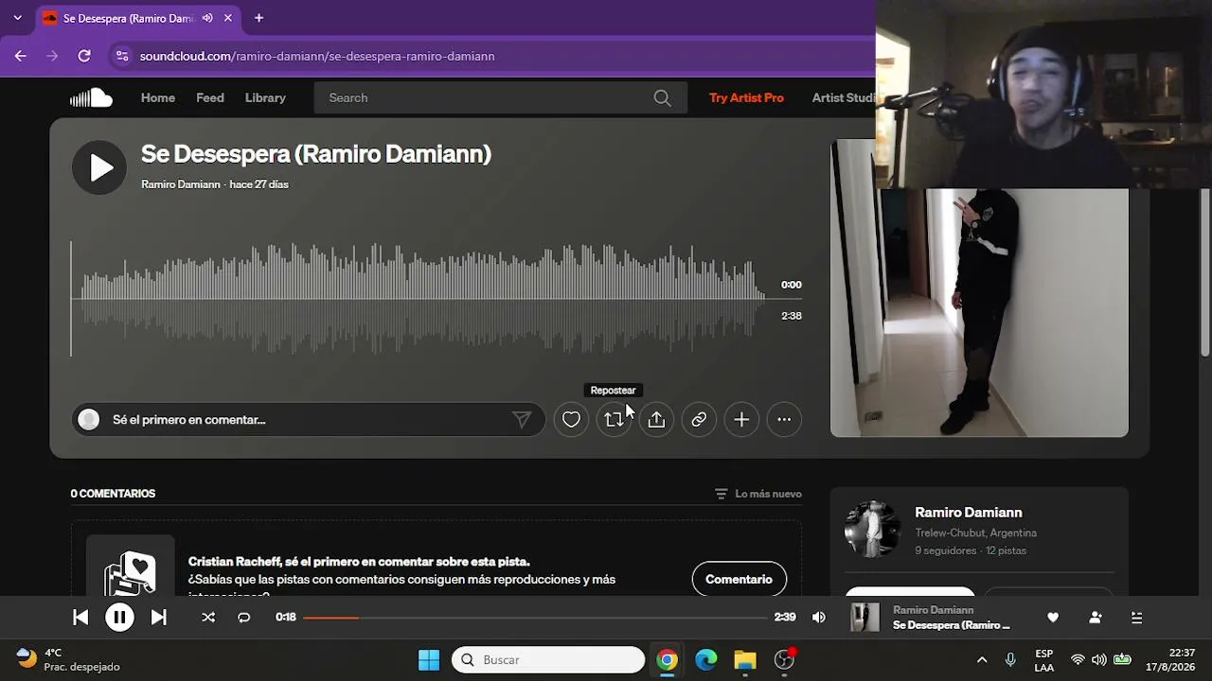The width and height of the screenshot is (1212, 681).
Task: Click the 12 pistas text
Action: tap(1006, 550)
